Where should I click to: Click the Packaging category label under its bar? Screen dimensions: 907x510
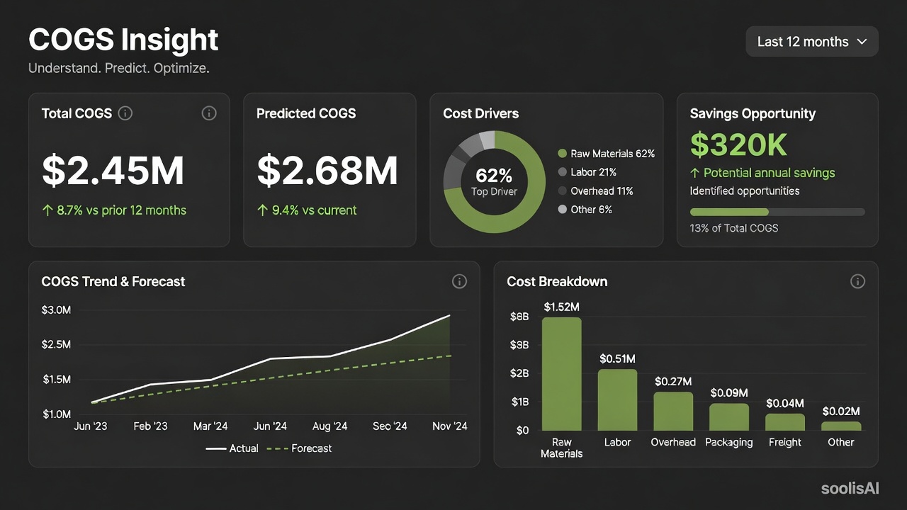point(729,443)
